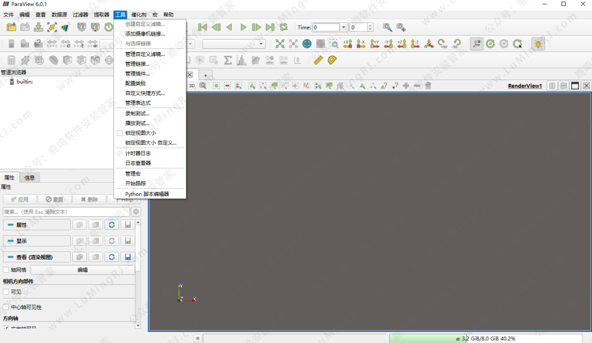Screen dimensions: 592x343
Task: Rotate view 90 degrees clockwise icon
Action: coord(443,44)
